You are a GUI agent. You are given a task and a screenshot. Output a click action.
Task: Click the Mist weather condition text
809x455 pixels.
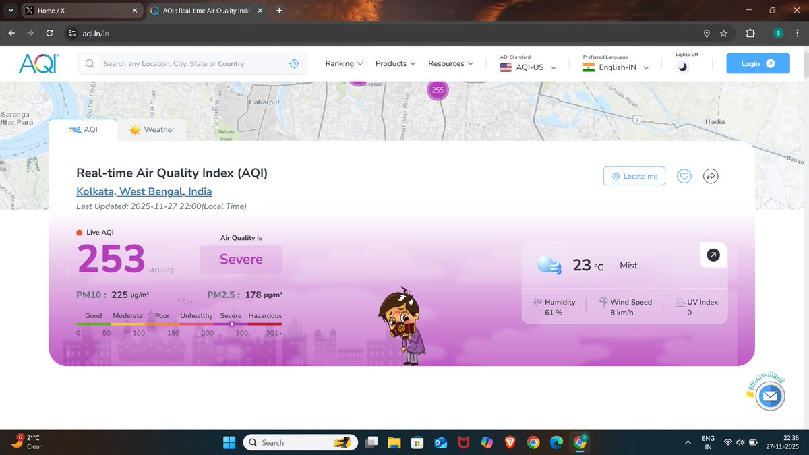pyautogui.click(x=628, y=266)
